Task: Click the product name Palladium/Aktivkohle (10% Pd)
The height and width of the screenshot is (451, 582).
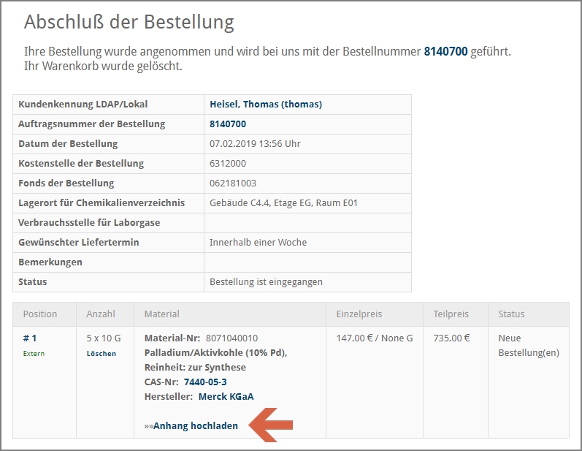Action: [215, 352]
